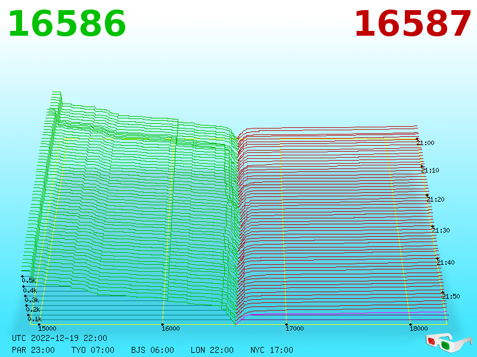Image resolution: width=477 pixels, height=357 pixels.
Task: Click the NYC 17:00 New York time
Action: pos(272,350)
